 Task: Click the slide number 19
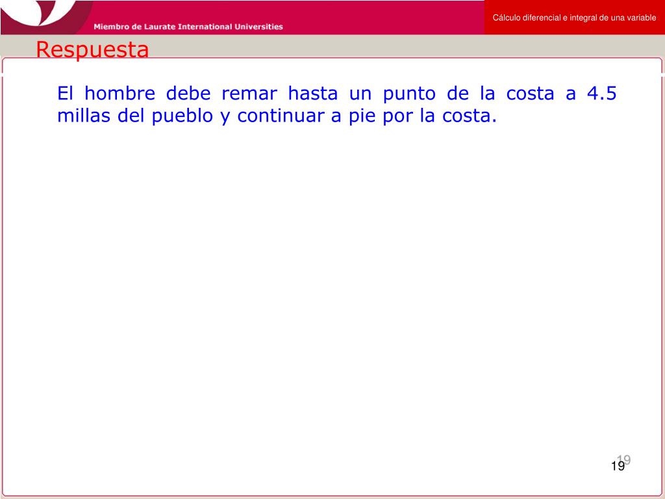[618, 467]
